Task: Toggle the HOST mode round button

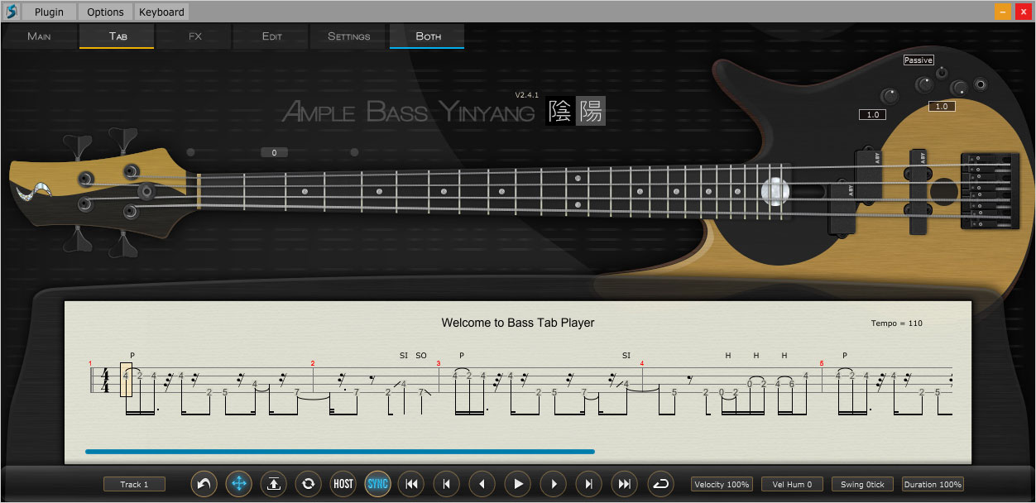Action: [343, 484]
